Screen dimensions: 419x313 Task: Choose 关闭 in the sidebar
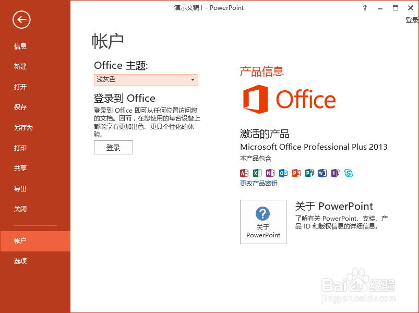[x=35, y=209]
